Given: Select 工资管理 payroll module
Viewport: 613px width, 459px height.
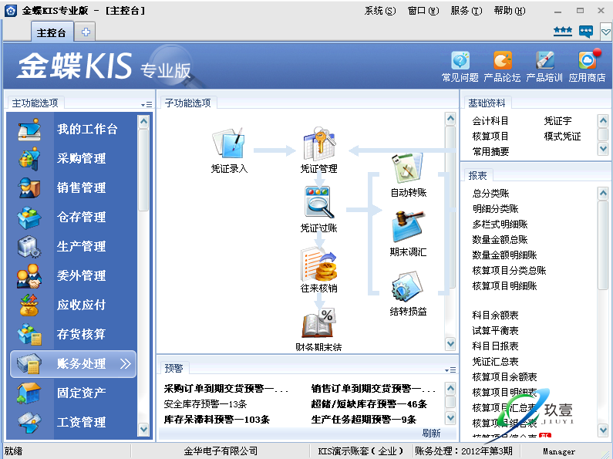Looking at the screenshot, I should point(73,422).
